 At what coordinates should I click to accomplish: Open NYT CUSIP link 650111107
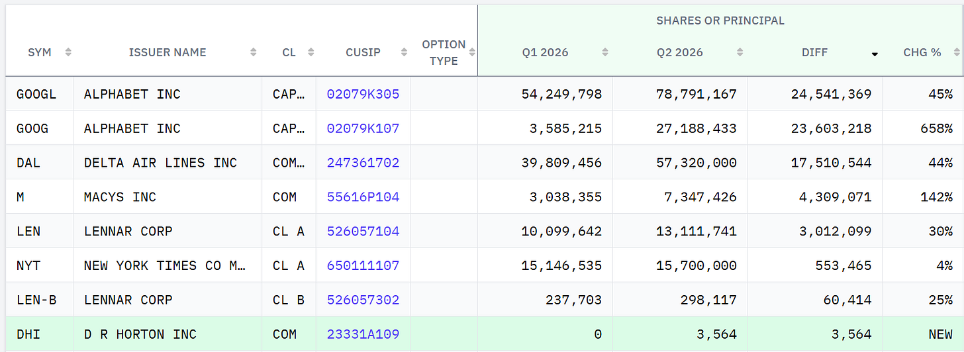[x=363, y=265]
